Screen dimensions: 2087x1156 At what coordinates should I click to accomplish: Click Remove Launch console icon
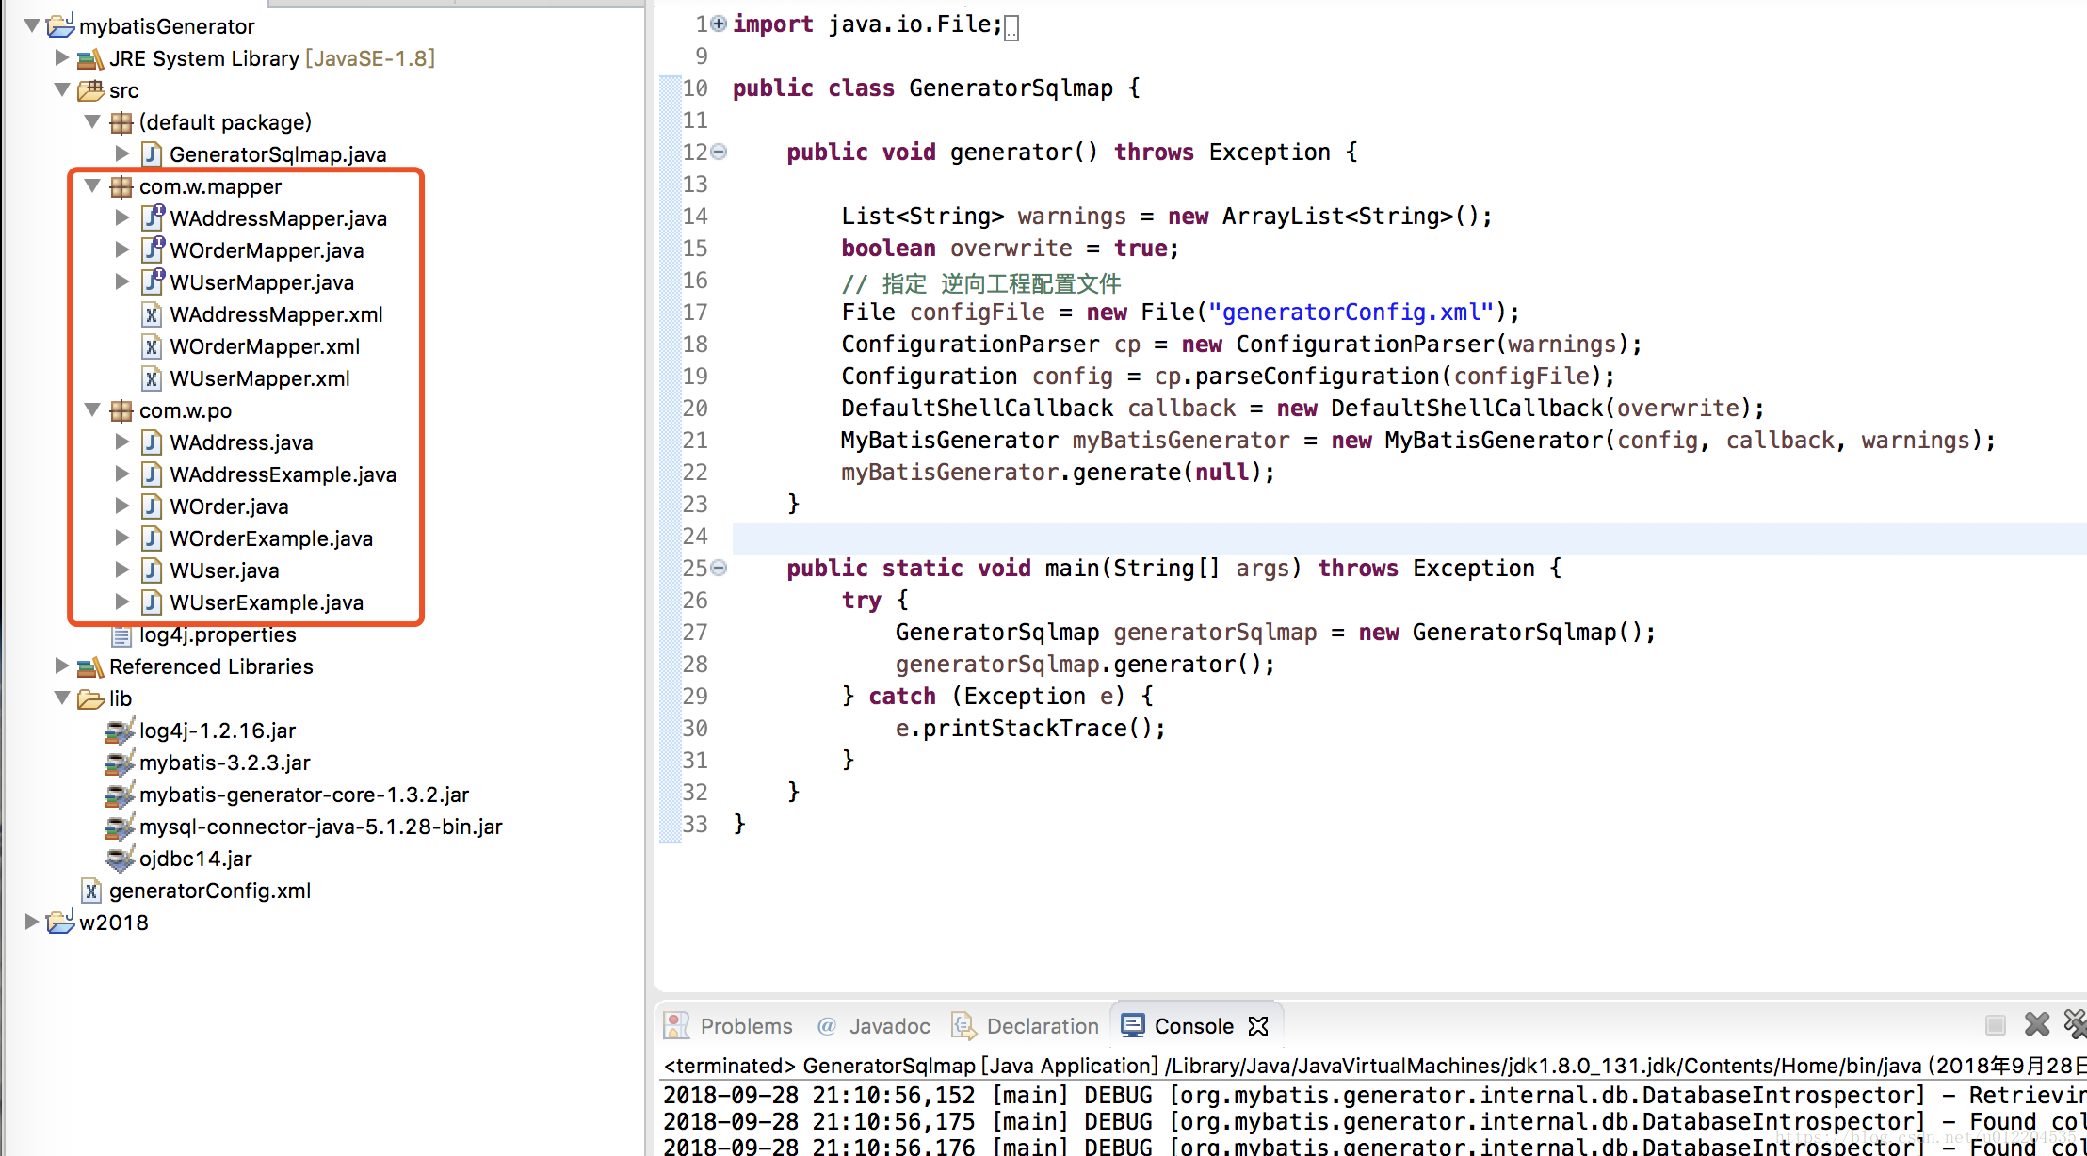2037,1024
